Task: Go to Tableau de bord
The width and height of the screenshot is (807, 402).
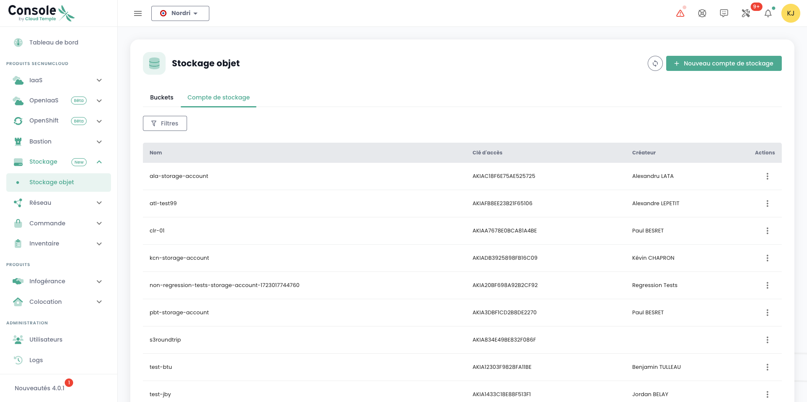Action: pos(53,42)
